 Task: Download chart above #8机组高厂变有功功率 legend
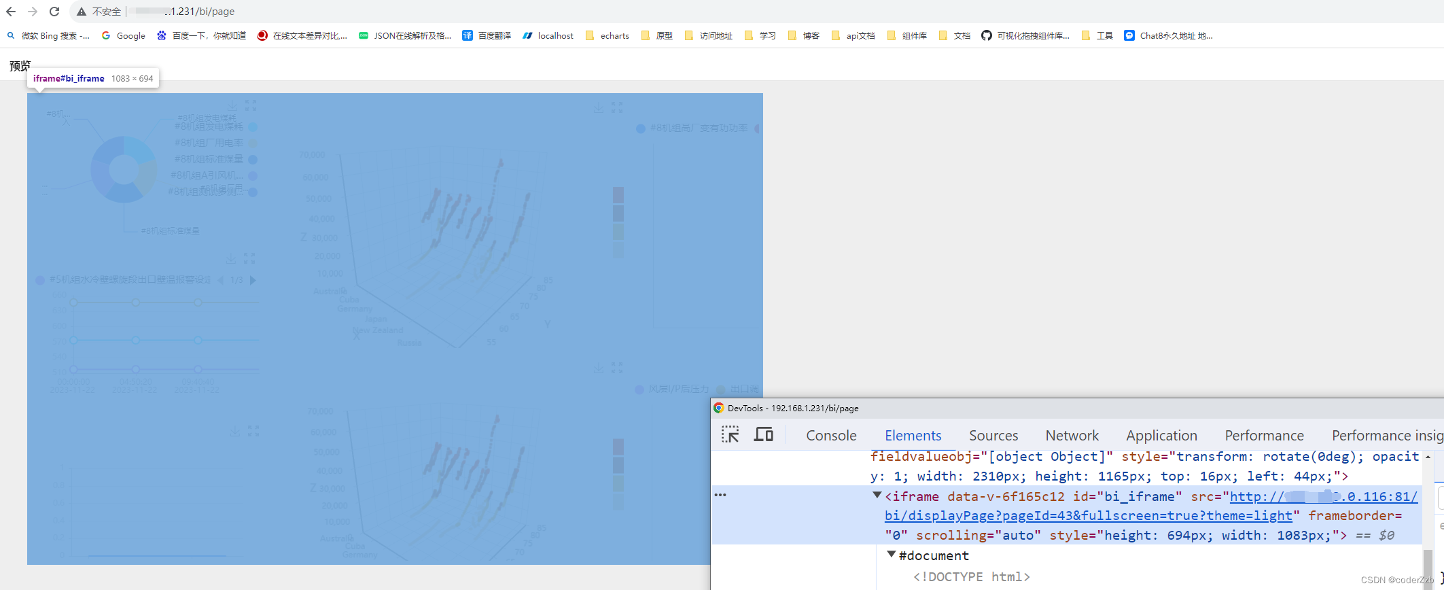click(599, 107)
